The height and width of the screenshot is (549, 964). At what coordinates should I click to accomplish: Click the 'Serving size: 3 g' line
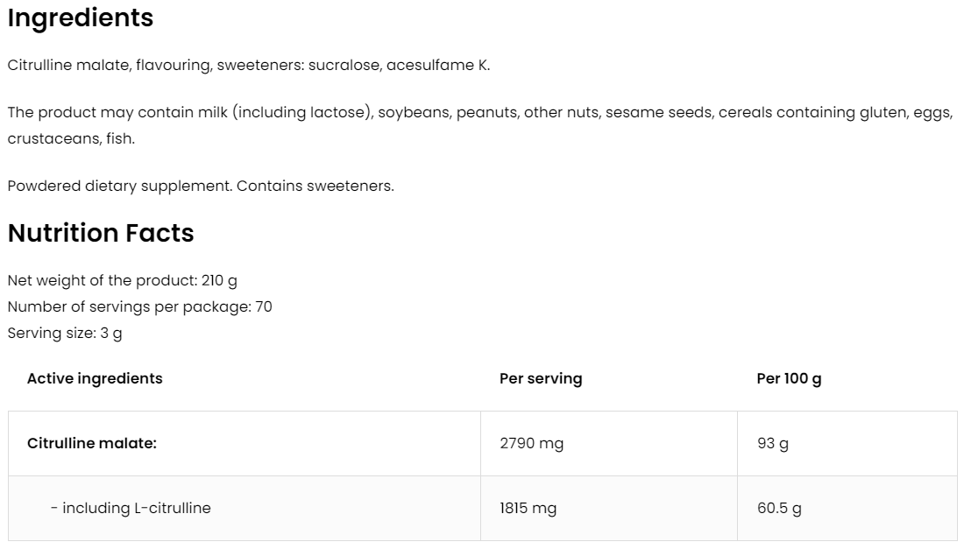click(x=65, y=334)
